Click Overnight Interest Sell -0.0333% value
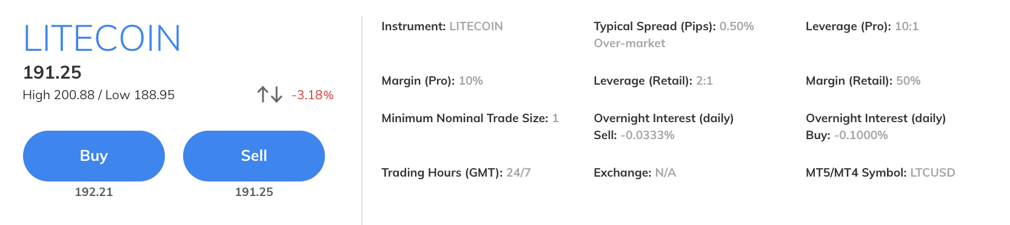This screenshot has height=225, width=1010. pyautogui.click(x=647, y=135)
